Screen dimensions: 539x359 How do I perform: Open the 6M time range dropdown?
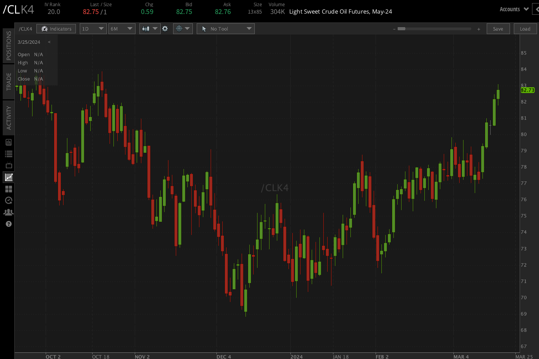[x=122, y=29]
